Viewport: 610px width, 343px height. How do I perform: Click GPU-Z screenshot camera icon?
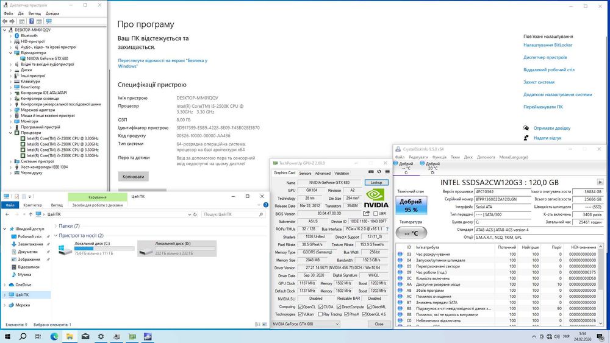(371, 171)
